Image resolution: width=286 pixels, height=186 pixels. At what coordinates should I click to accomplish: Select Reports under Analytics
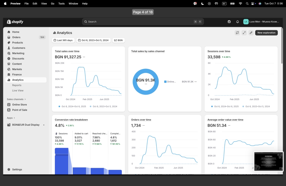click(17, 85)
